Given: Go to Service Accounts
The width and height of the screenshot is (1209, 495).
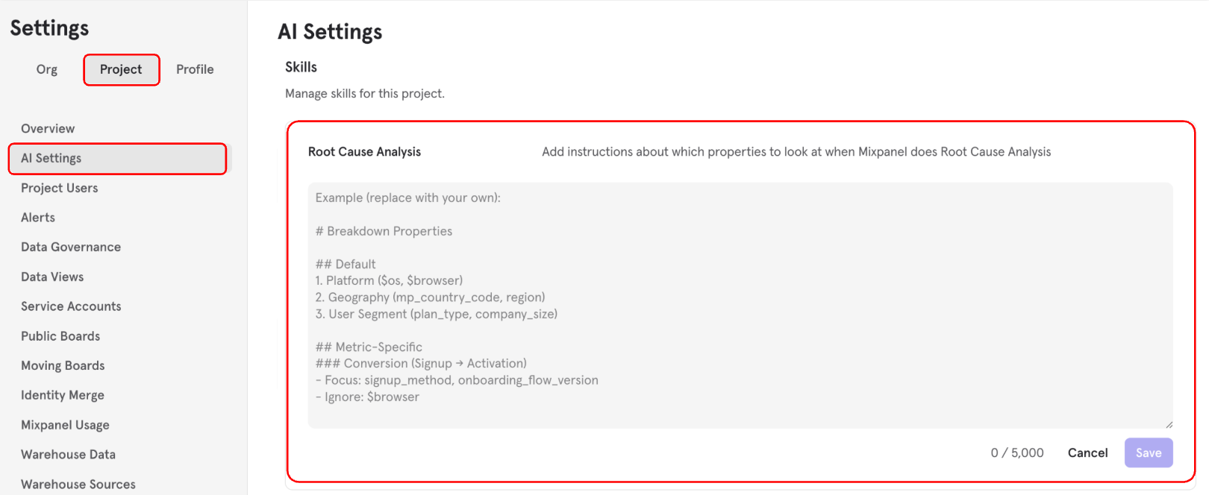Looking at the screenshot, I should coord(71,306).
